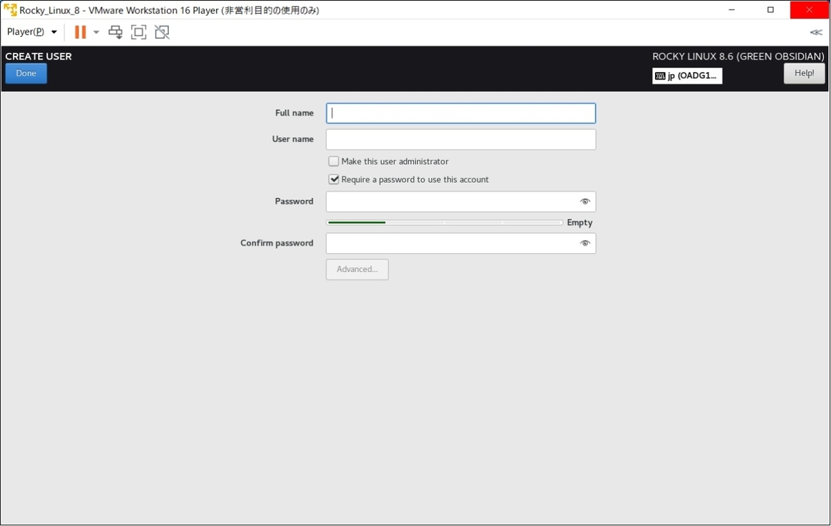Select the jp (OADG1) keyboard layout

click(687, 75)
